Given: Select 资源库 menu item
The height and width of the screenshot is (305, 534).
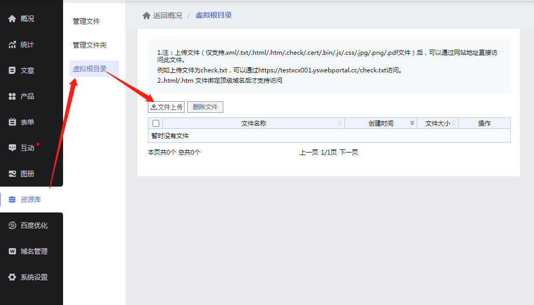Looking at the screenshot, I should pyautogui.click(x=32, y=200).
